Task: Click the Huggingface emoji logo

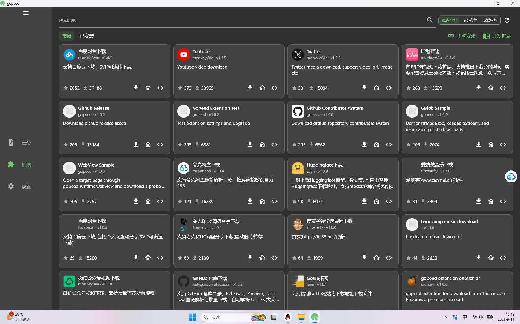Action: coord(298,168)
